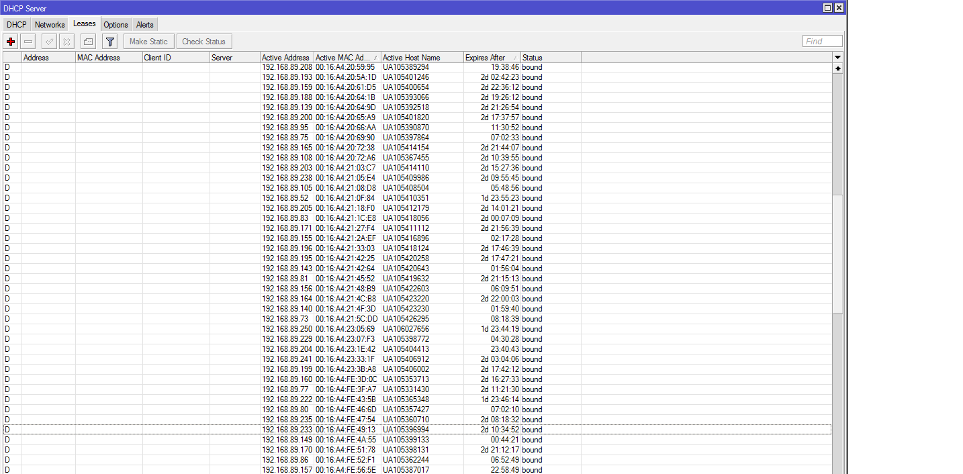Add a new DHCP lease

pos(10,41)
